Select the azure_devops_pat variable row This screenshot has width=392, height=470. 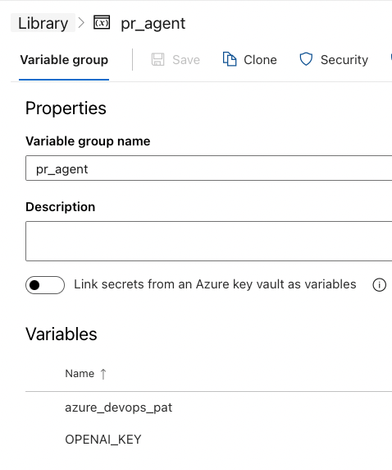click(x=208, y=408)
